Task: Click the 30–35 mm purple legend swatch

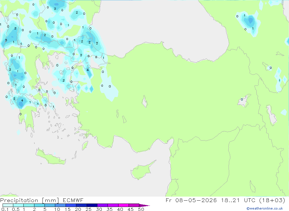Action: [x=103, y=205]
